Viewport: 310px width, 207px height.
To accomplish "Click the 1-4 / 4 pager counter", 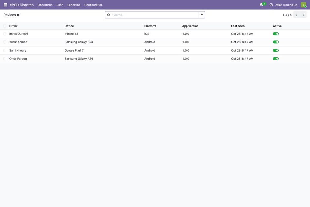I will pos(287,15).
